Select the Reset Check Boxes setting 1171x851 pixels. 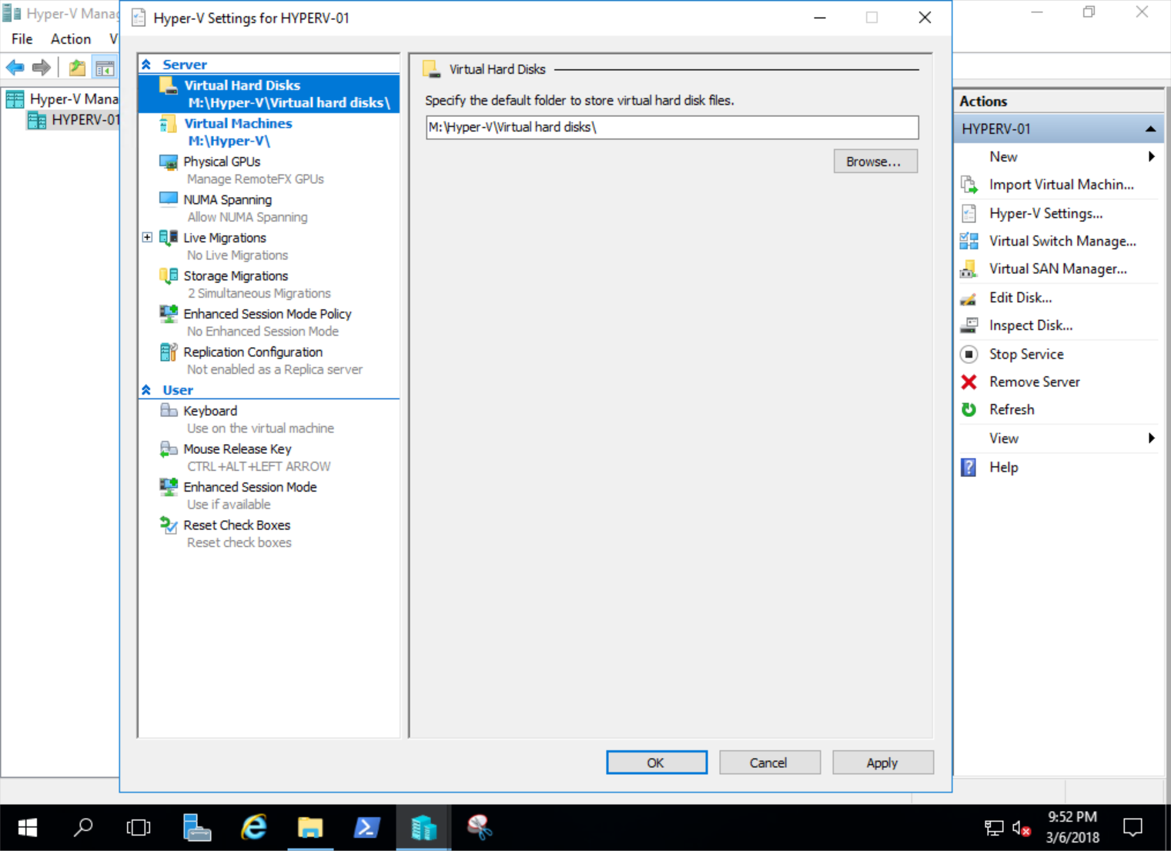click(x=237, y=525)
